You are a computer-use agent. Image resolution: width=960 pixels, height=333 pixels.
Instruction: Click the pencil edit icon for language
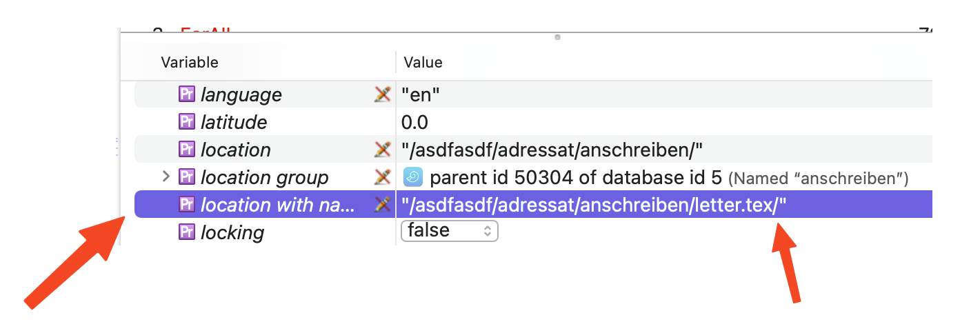pyautogui.click(x=382, y=94)
